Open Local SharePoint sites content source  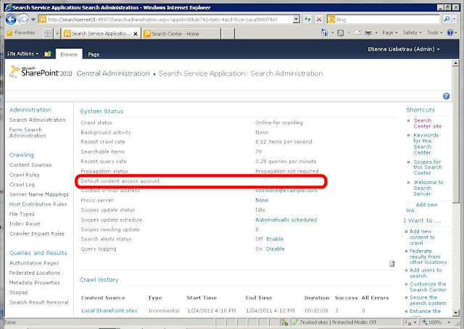(109, 311)
